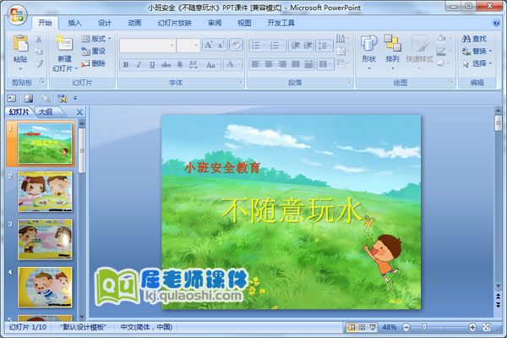Open the font name combo box
Screen dimensions: 507x338
[x=148, y=46]
